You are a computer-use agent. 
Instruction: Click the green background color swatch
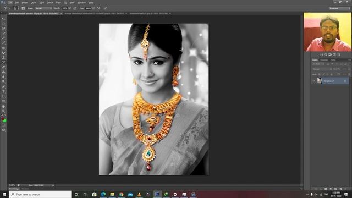5,121
